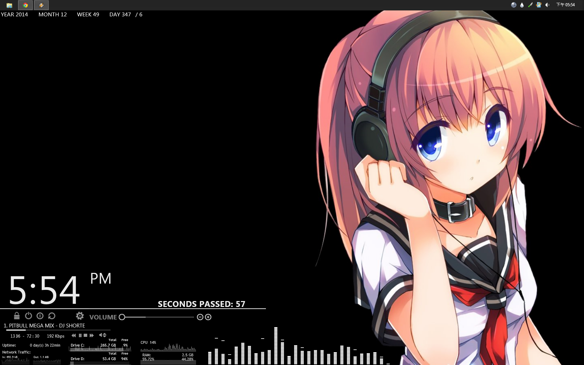Click the volume slider knob

(x=122, y=317)
